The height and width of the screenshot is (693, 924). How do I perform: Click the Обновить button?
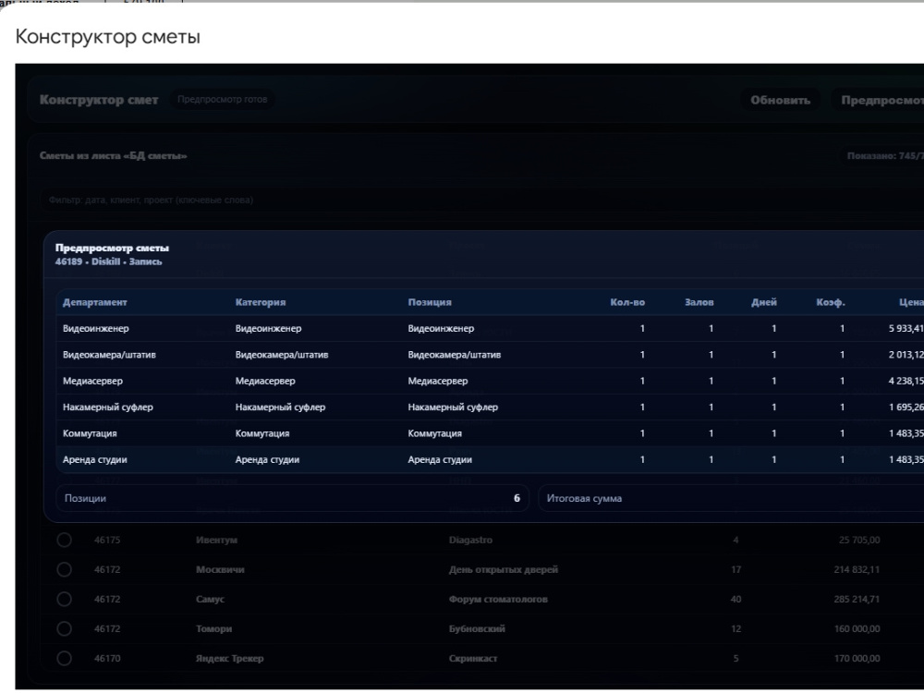(x=780, y=100)
